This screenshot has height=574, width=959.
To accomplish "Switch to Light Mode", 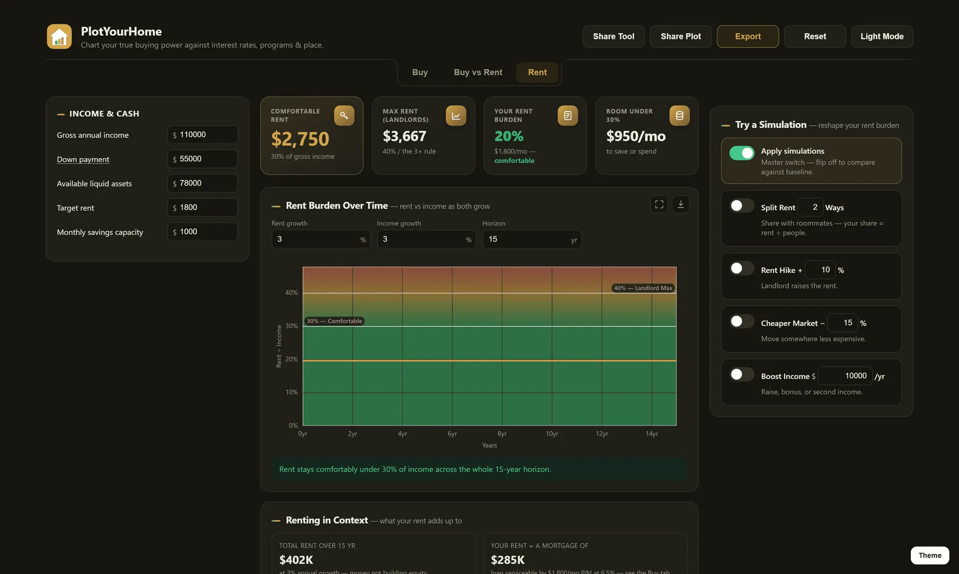I will coord(882,37).
